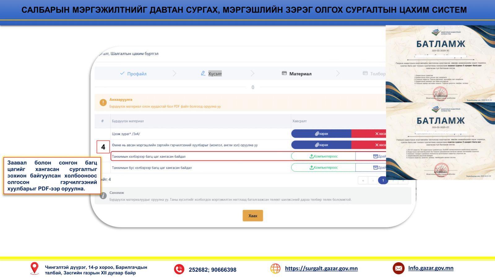Go to the Хүсэлт step tab
Screen dimensions: 495x278
[211, 74]
